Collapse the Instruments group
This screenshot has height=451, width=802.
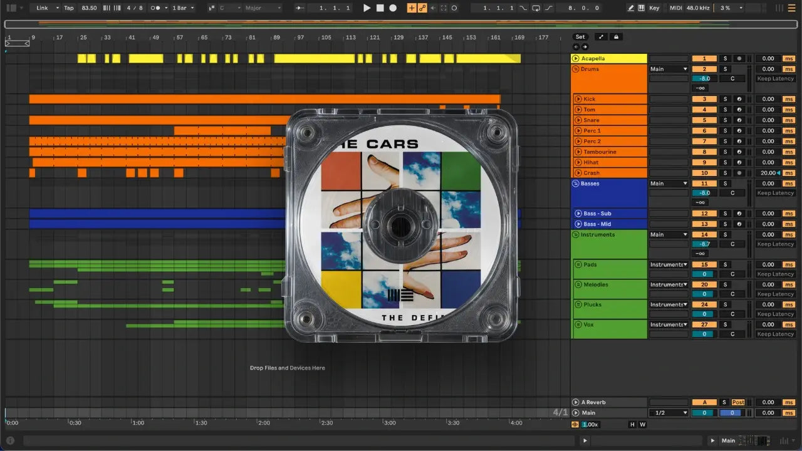pyautogui.click(x=576, y=234)
